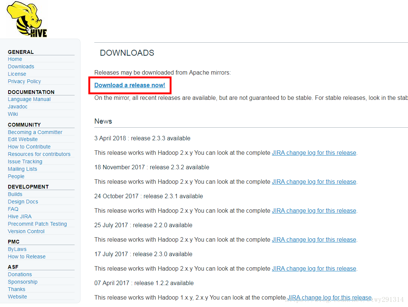Open Becoming a Committer page
The image size is (408, 307).
pyautogui.click(x=35, y=132)
